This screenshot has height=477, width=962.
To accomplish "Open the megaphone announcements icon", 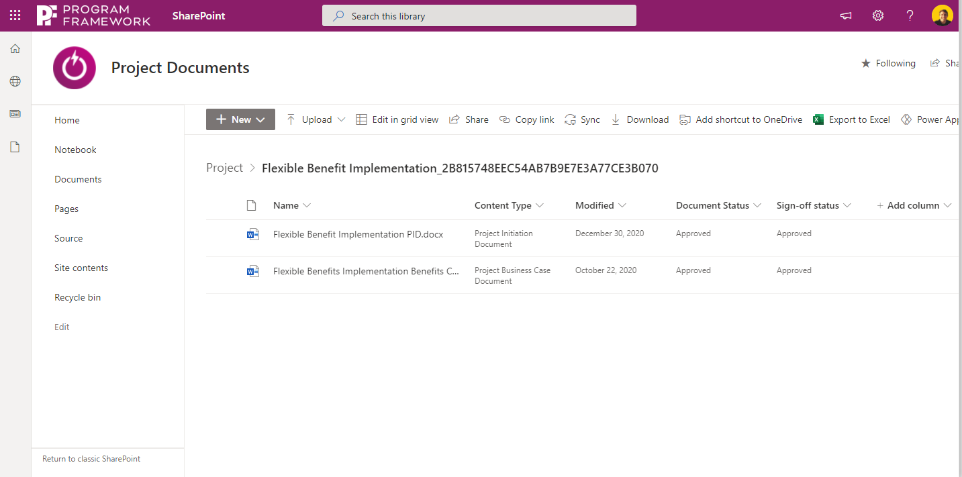I will click(x=846, y=15).
